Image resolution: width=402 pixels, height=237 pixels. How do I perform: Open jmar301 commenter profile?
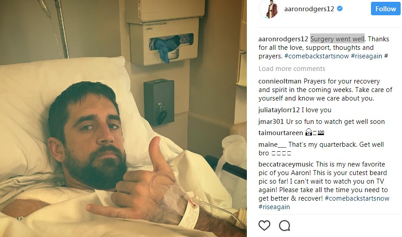click(271, 122)
